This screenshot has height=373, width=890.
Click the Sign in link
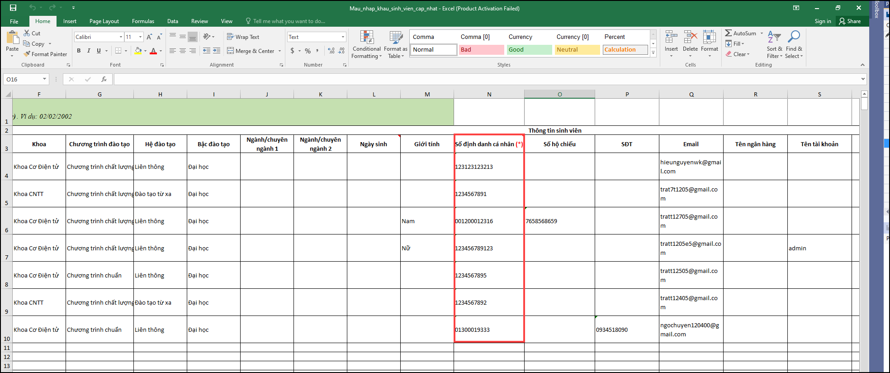click(x=823, y=21)
